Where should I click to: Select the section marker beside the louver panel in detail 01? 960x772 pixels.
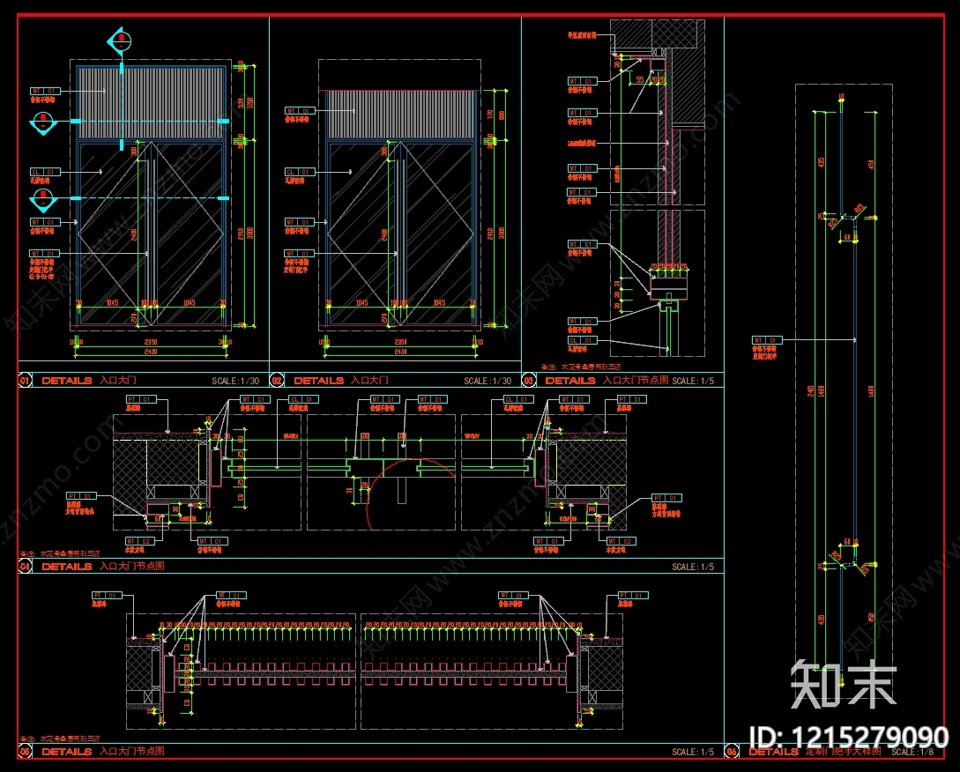(43, 122)
